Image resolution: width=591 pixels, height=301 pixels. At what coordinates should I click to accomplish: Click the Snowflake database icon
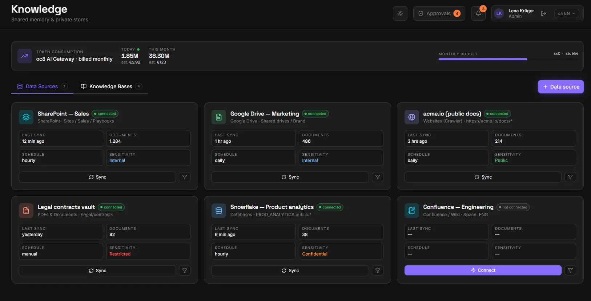219,211
